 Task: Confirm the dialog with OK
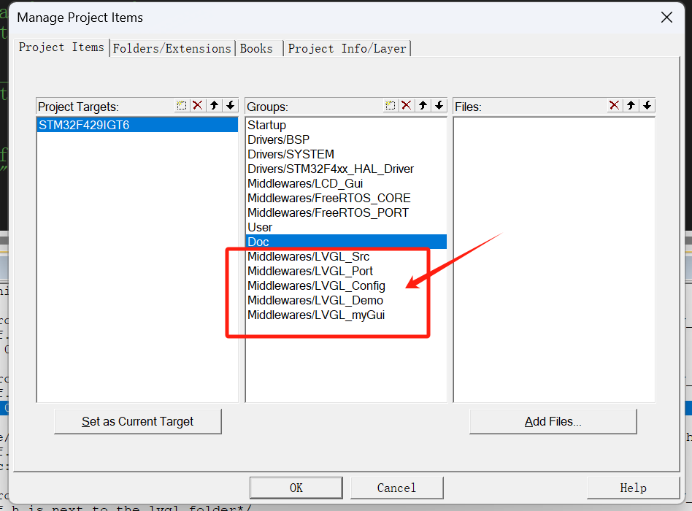[x=296, y=488]
